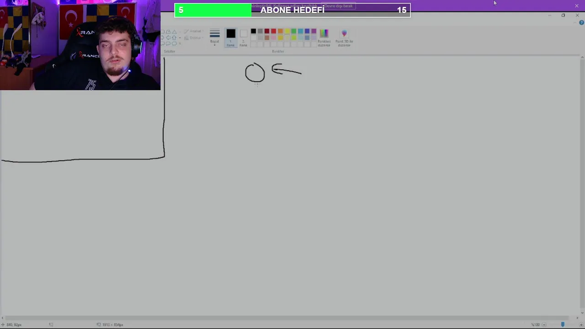
Task: Pick the gold color swatch
Action: (x=281, y=37)
